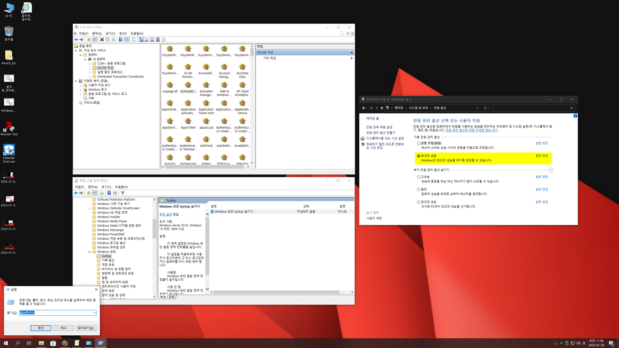619x348 pixels.
Task: Click the export list icon in Group Policy Editor toolbar
Action: click(x=102, y=193)
